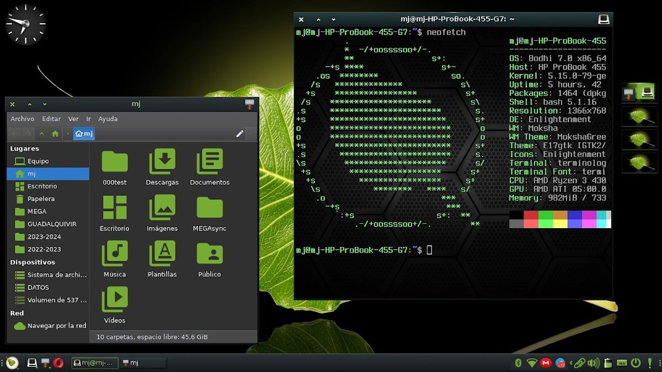The width and height of the screenshot is (662, 372).
Task: Open the Ayuda menu
Action: (108, 118)
